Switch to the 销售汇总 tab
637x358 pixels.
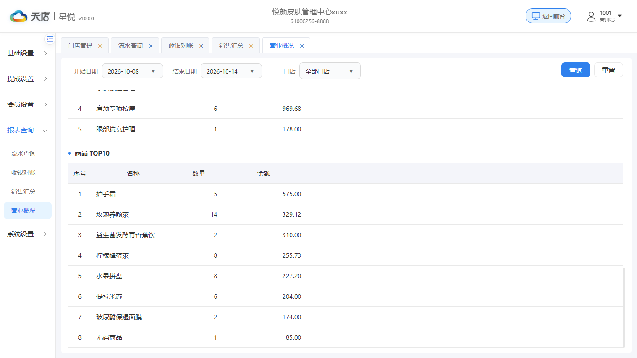[231, 46]
